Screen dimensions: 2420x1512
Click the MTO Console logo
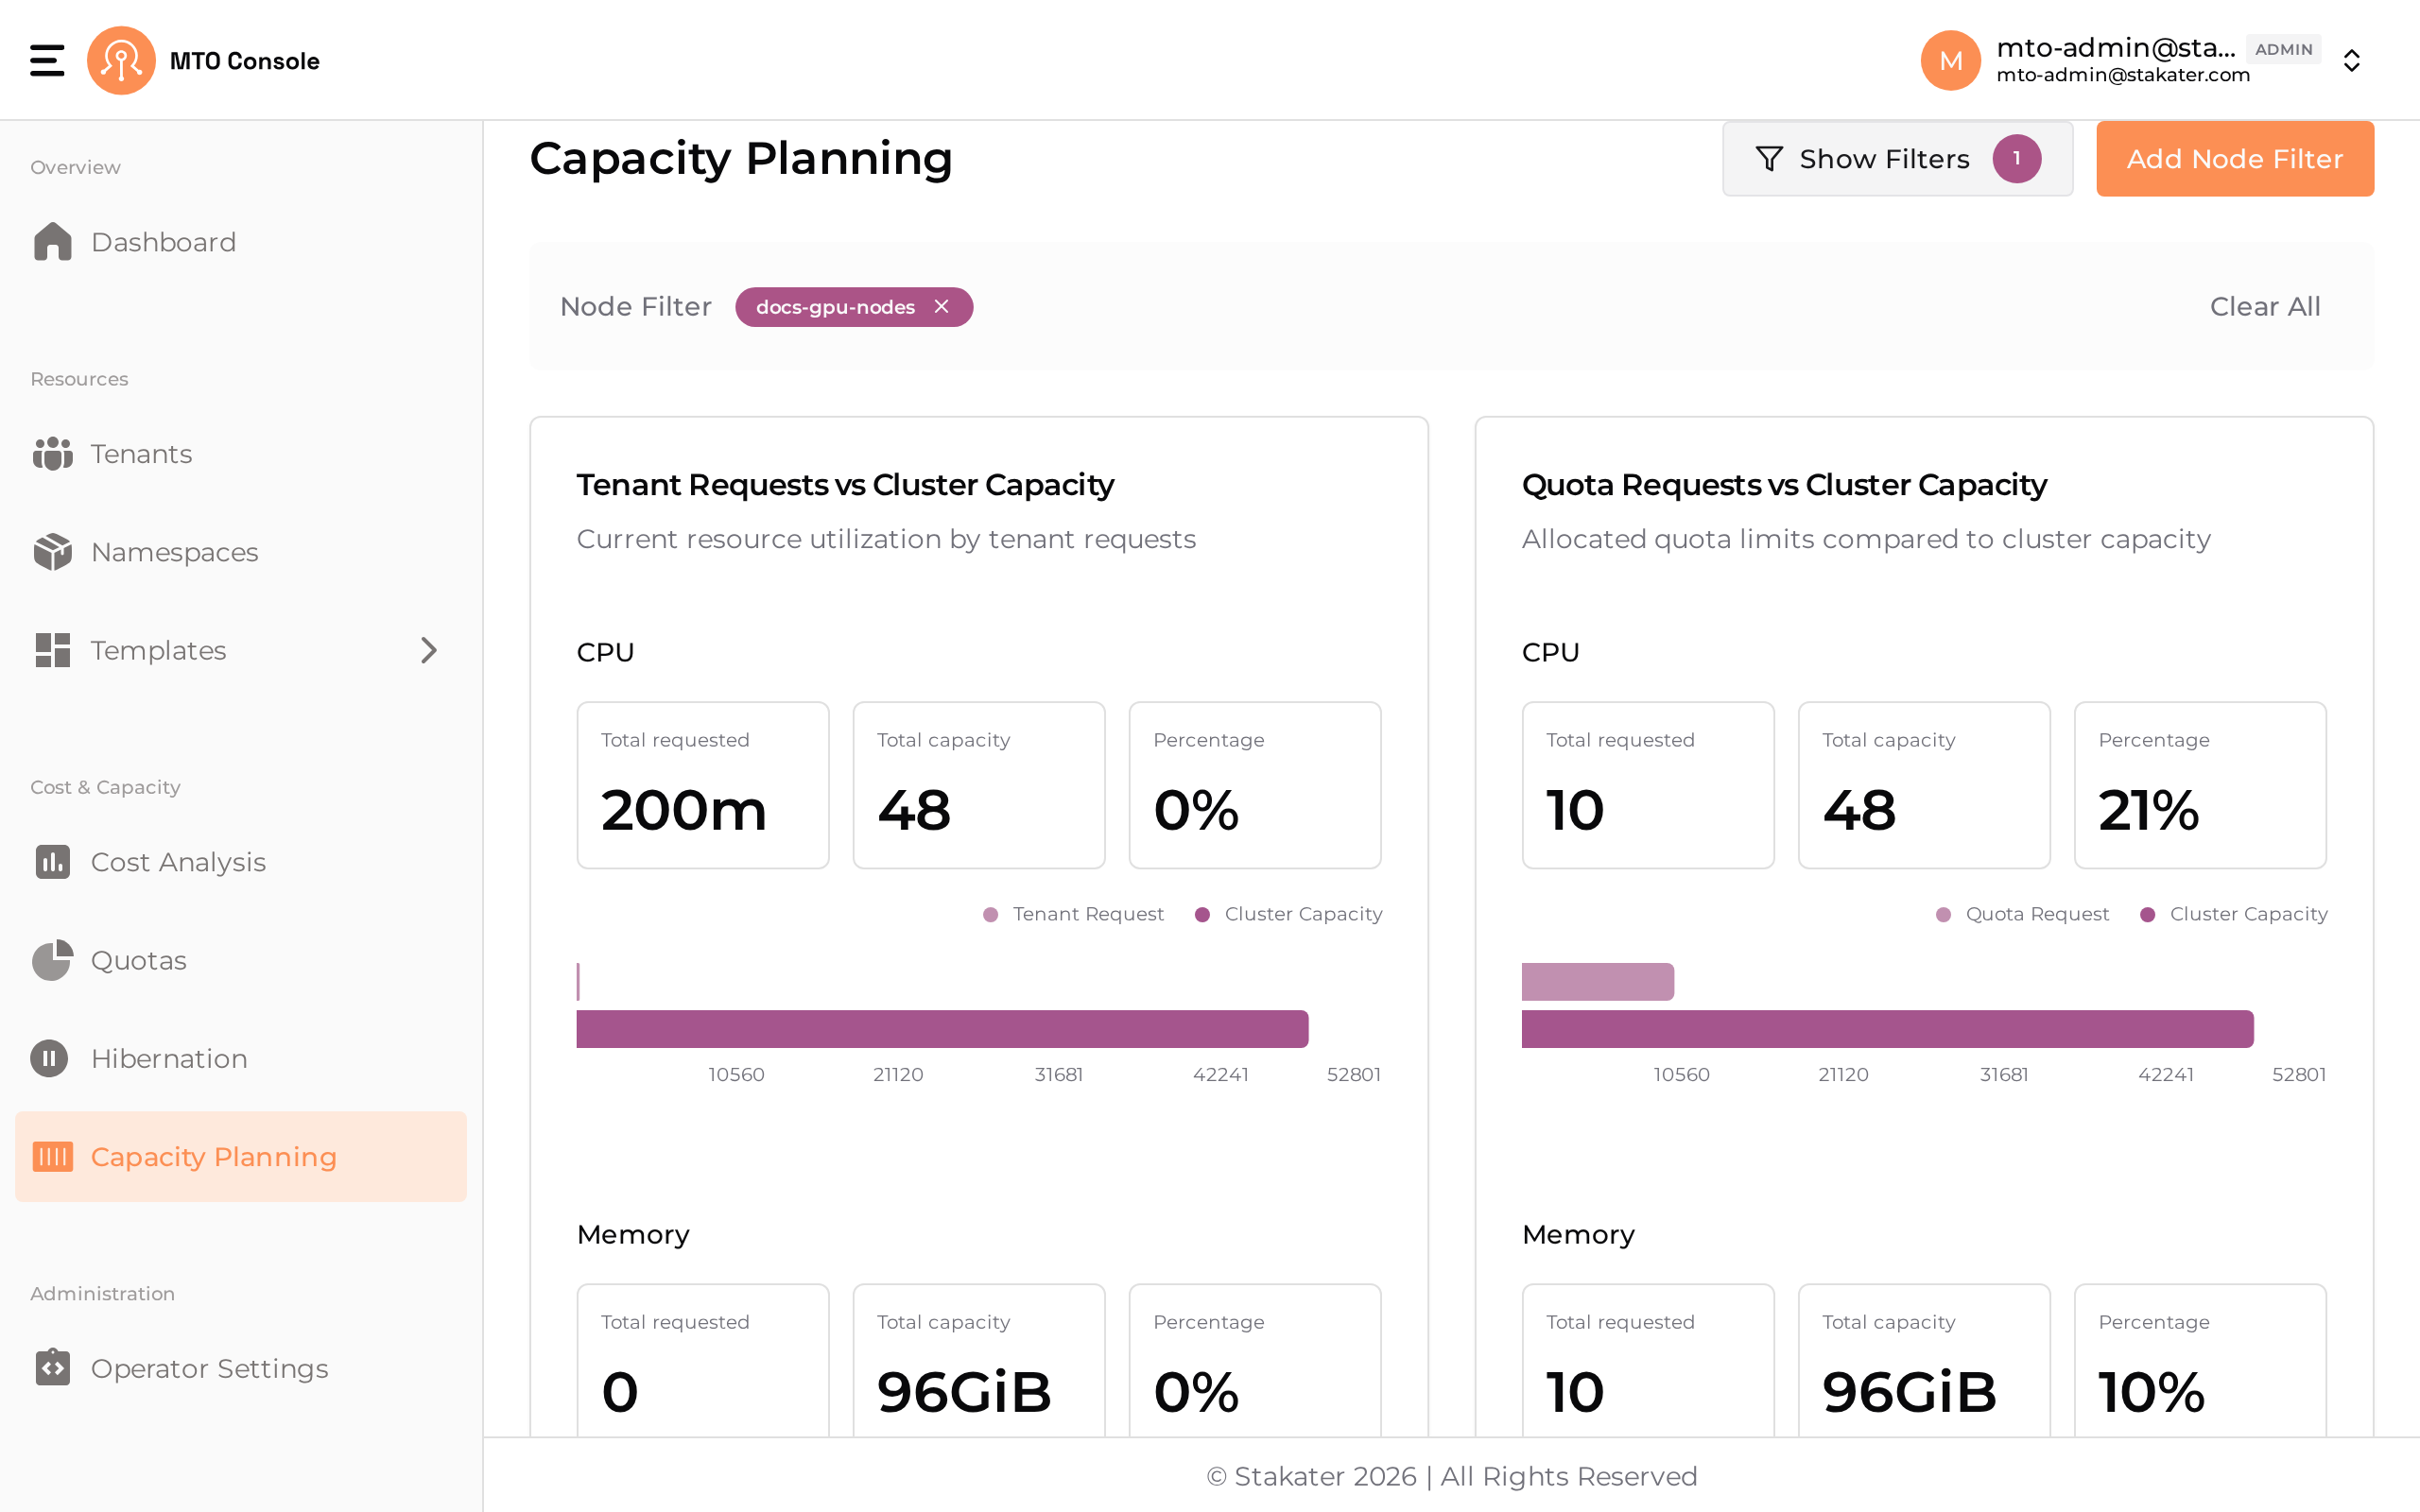(x=121, y=60)
